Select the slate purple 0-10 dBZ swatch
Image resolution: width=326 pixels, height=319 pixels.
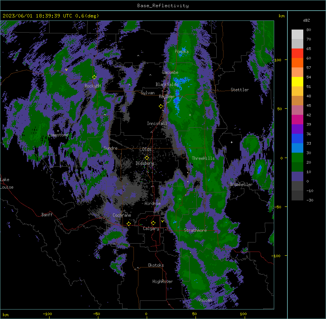(x=297, y=177)
